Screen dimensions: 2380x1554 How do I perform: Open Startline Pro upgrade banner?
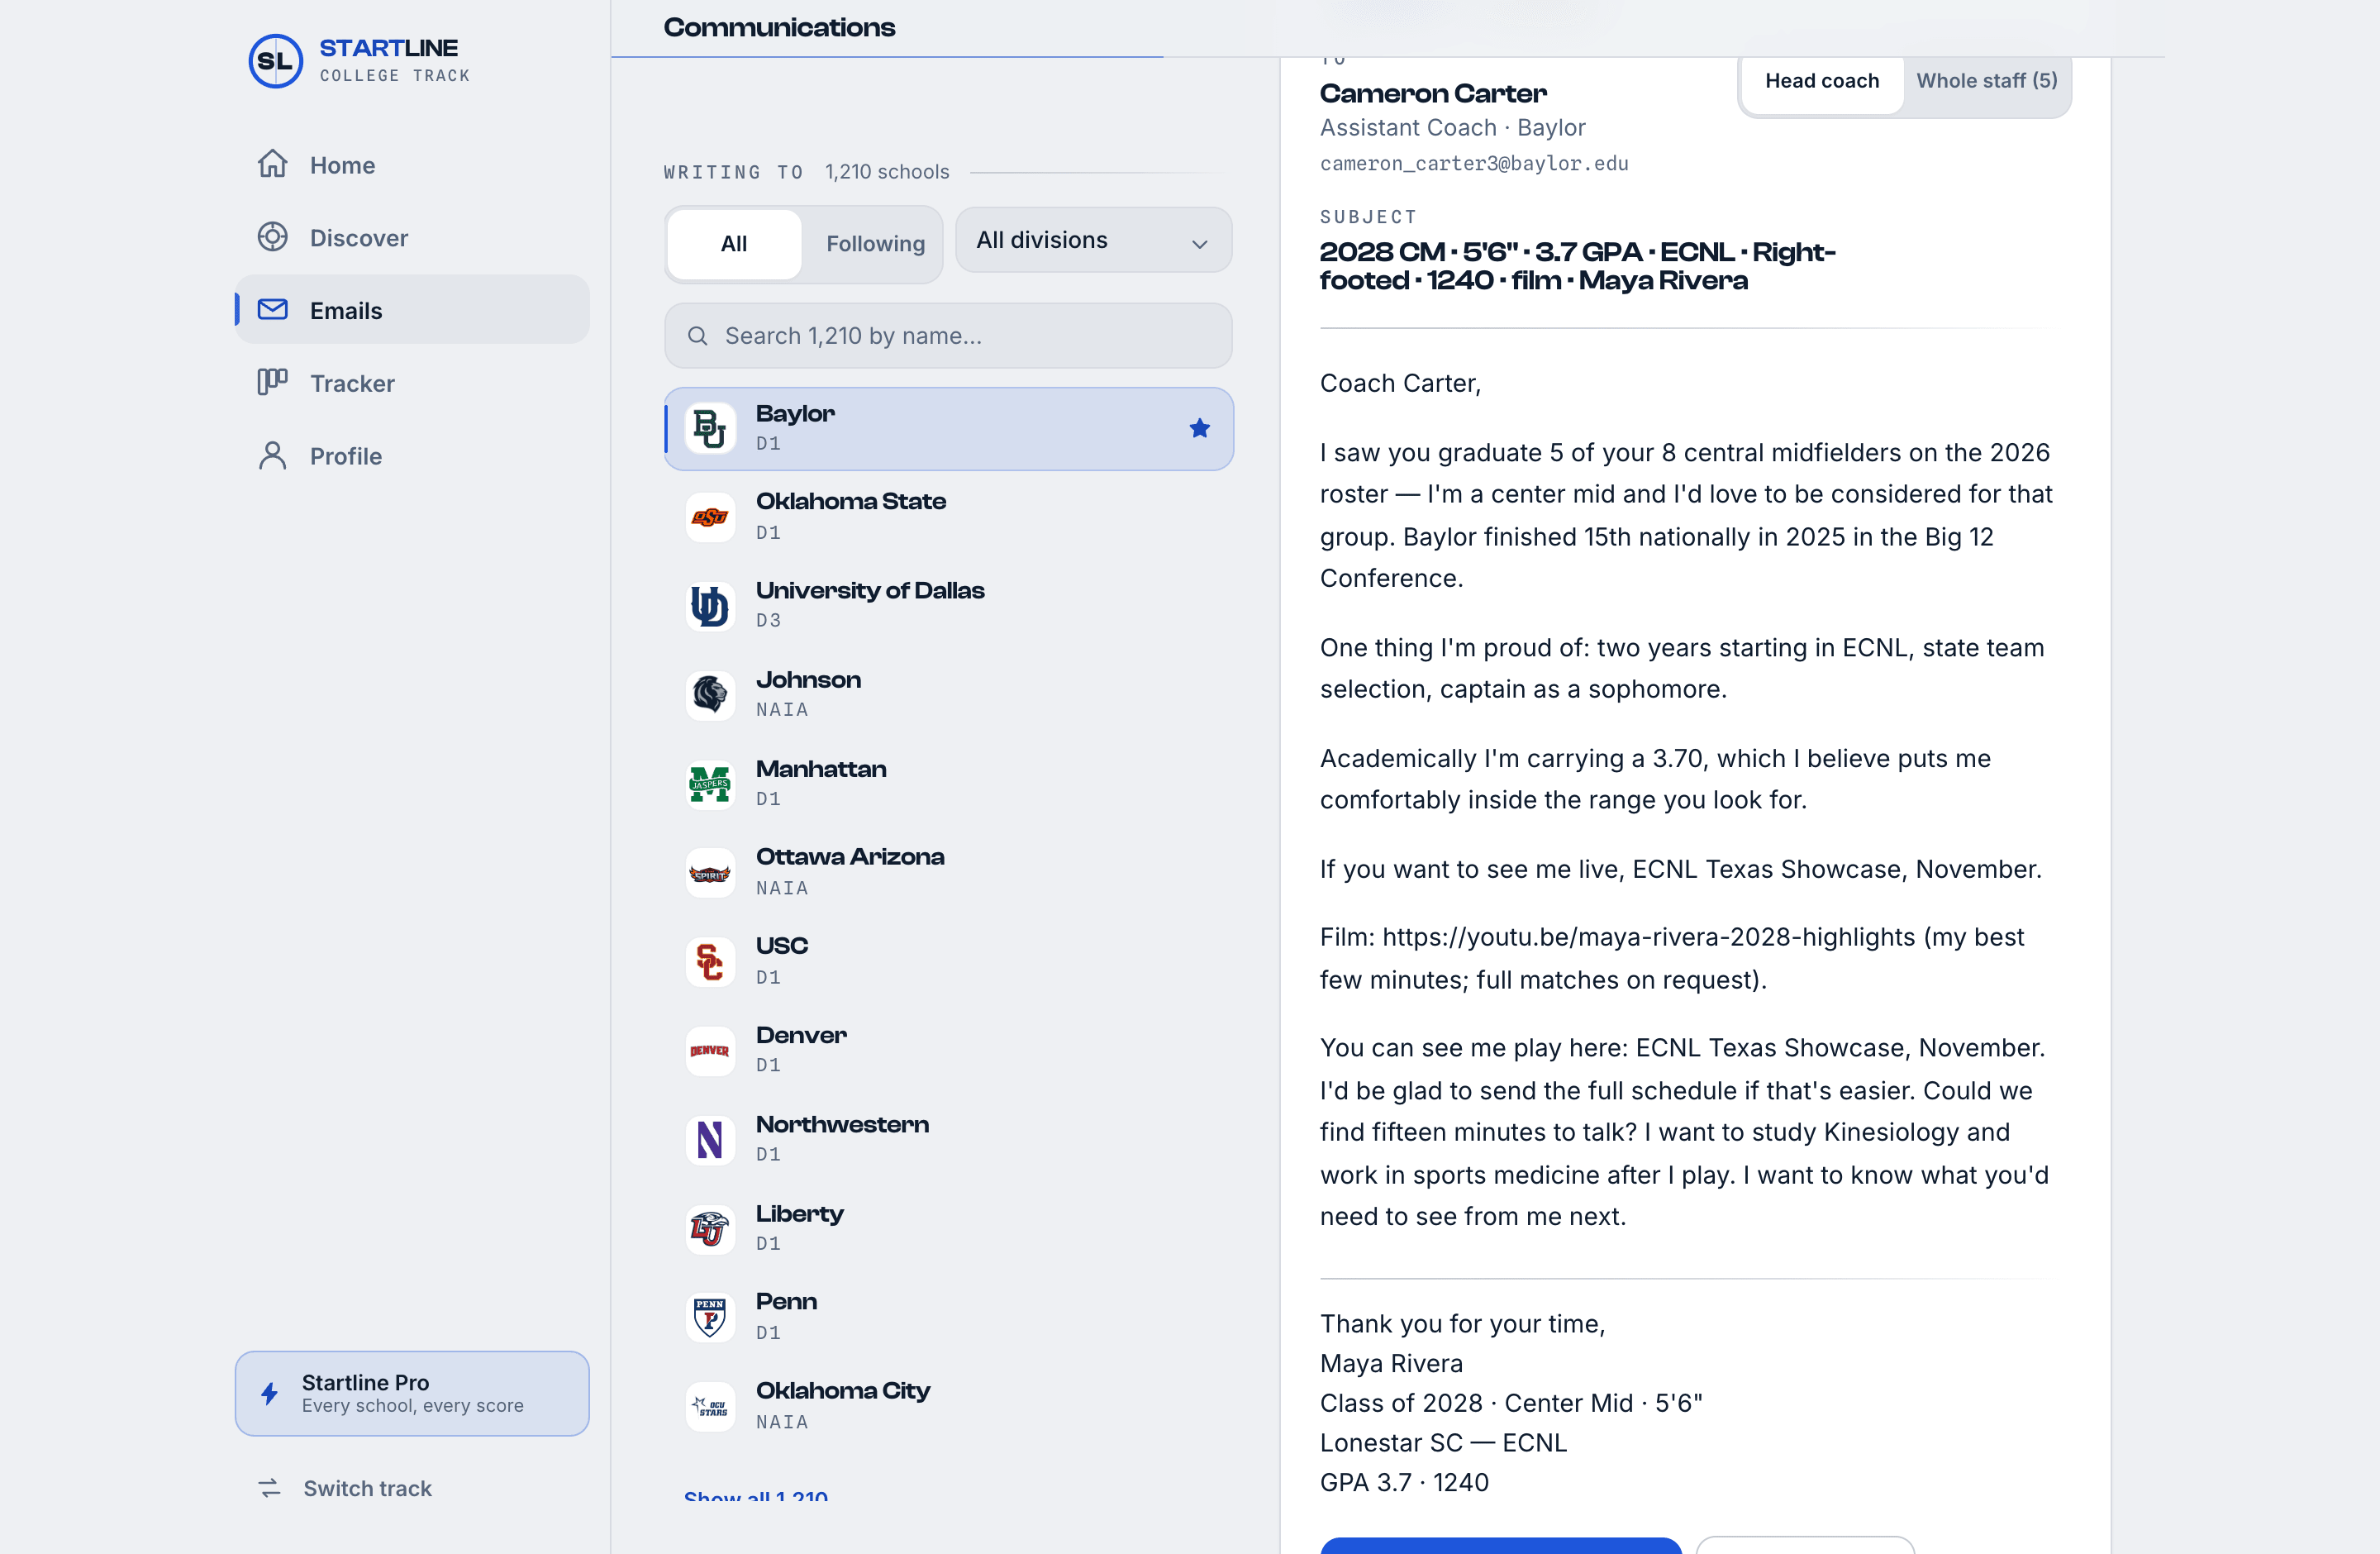[x=412, y=1393]
